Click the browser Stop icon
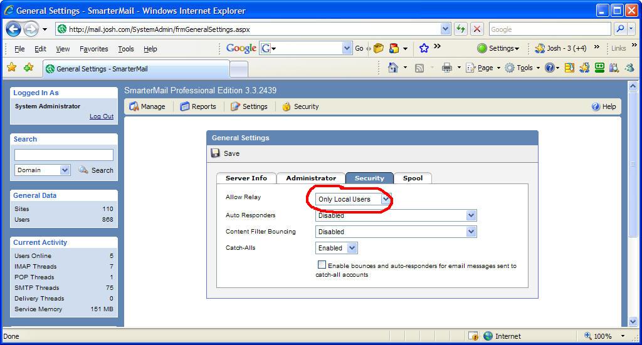Image resolution: width=642 pixels, height=345 pixels. point(477,29)
